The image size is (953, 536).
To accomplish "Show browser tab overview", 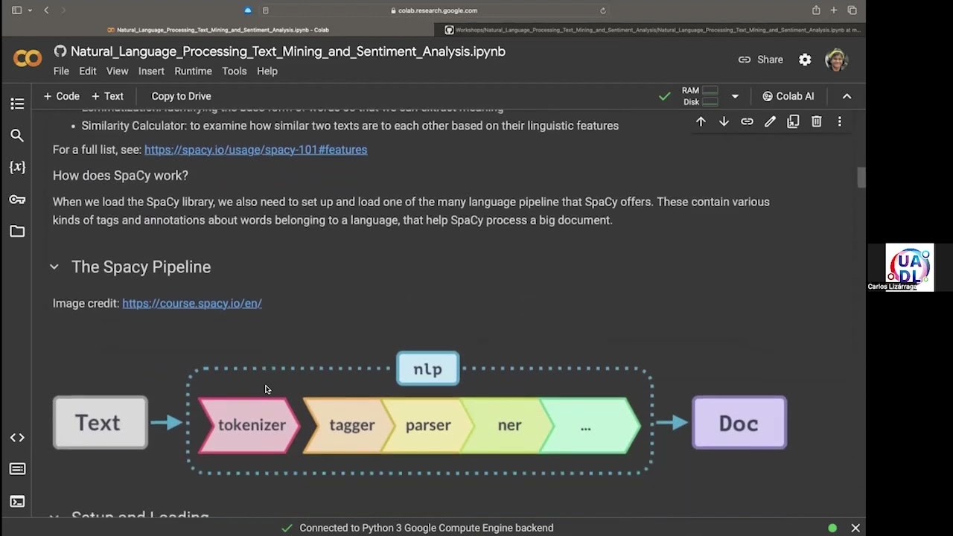I will tap(852, 10).
